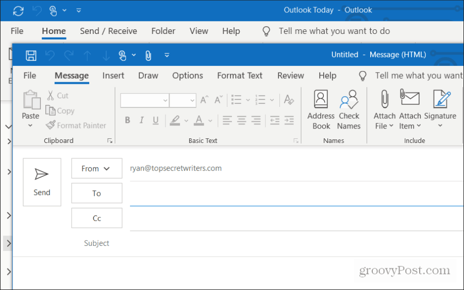This screenshot has width=464, height=290.
Task: Click Check Names
Action: point(349,110)
